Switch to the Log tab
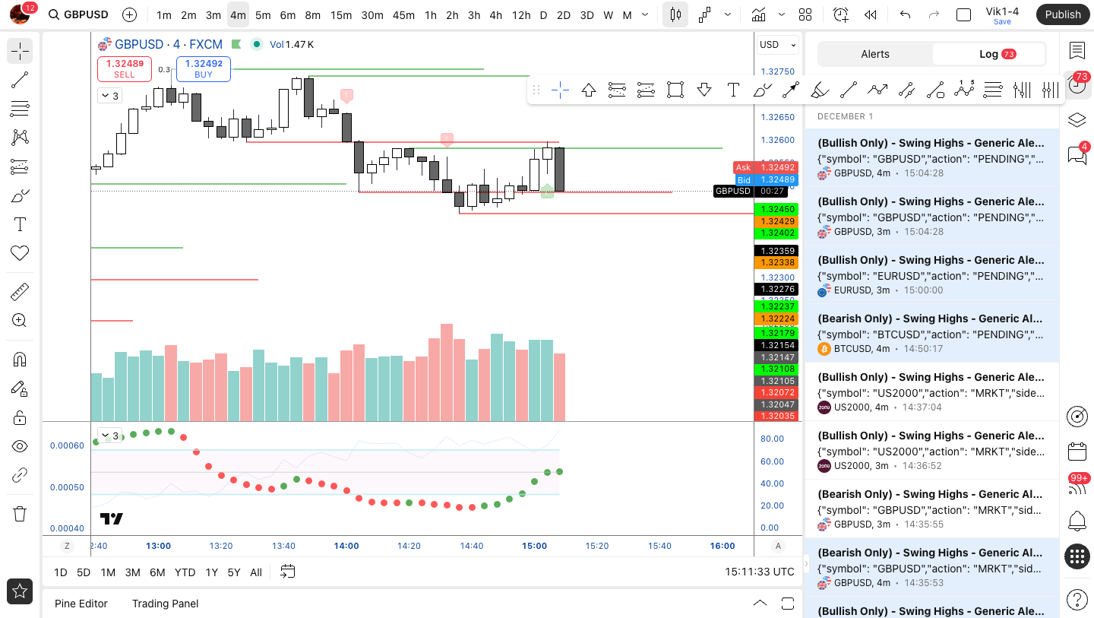The width and height of the screenshot is (1094, 618). (989, 54)
